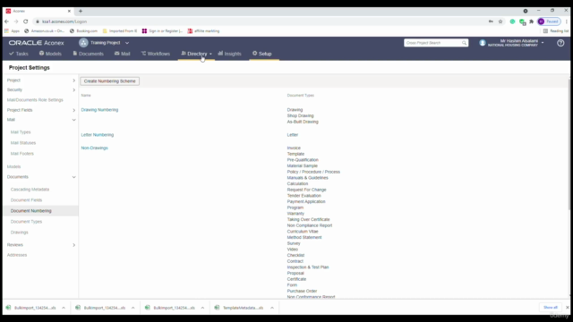The image size is (573, 322).
Task: Open the Chrome three-dot menu
Action: pos(567,21)
